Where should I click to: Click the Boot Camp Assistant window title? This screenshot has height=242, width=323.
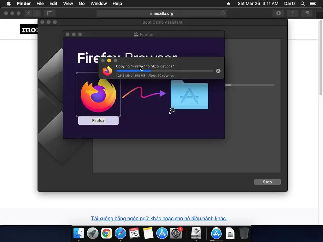[162, 22]
